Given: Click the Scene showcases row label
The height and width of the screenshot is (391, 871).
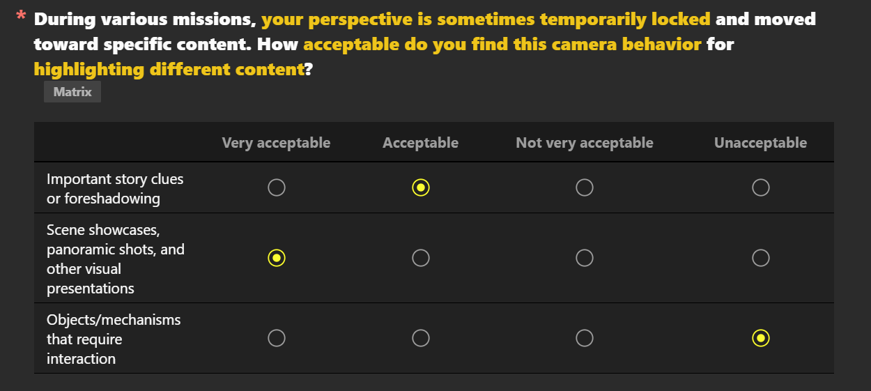Looking at the screenshot, I should (x=116, y=259).
